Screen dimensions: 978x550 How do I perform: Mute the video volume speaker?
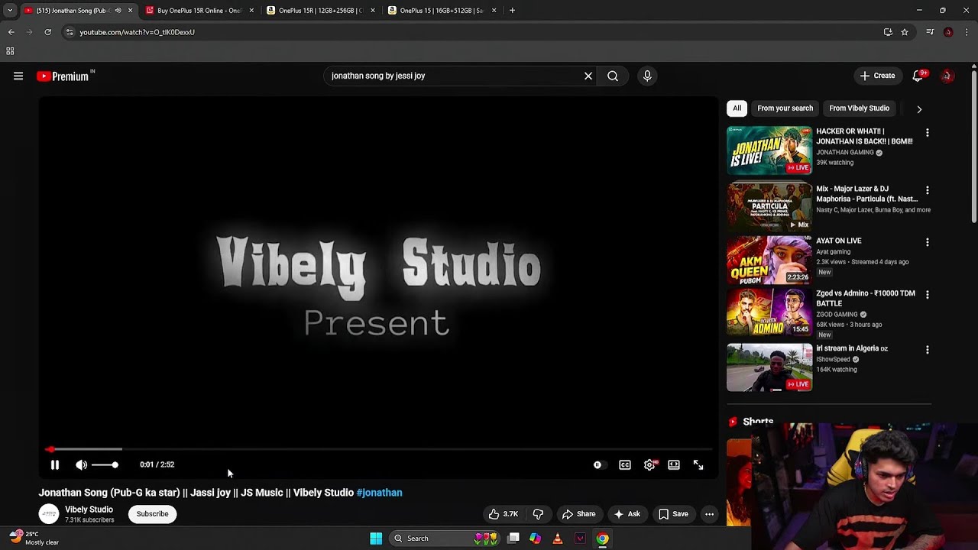coord(81,464)
